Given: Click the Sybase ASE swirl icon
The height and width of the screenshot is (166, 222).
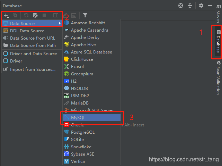Looking at the screenshot, I should (66, 154).
